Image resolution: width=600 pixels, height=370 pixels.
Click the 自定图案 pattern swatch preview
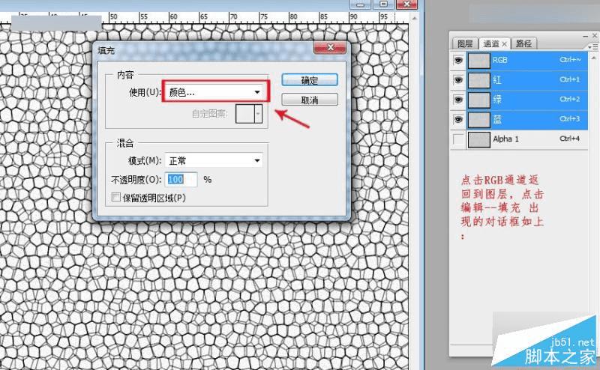click(245, 114)
